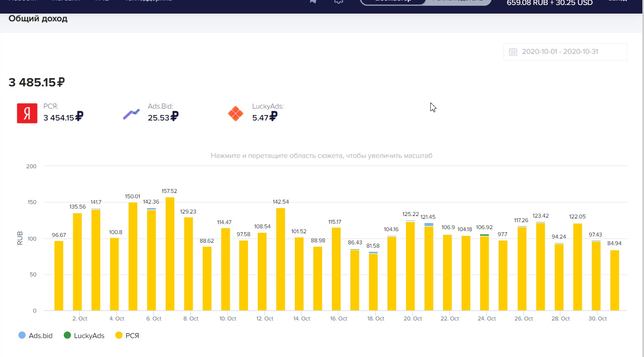Toggle the LuckyAds series in the legend
Screen dimensions: 644x357
(x=84, y=336)
